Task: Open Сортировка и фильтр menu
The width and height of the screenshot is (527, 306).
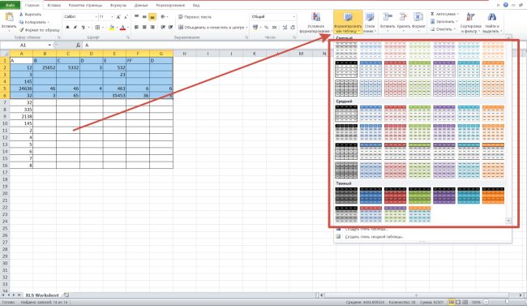Action: click(470, 22)
